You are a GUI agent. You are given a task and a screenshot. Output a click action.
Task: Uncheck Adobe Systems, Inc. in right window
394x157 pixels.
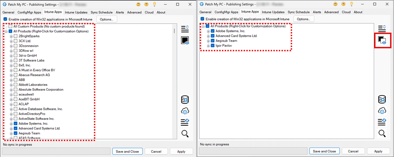tap(213, 31)
